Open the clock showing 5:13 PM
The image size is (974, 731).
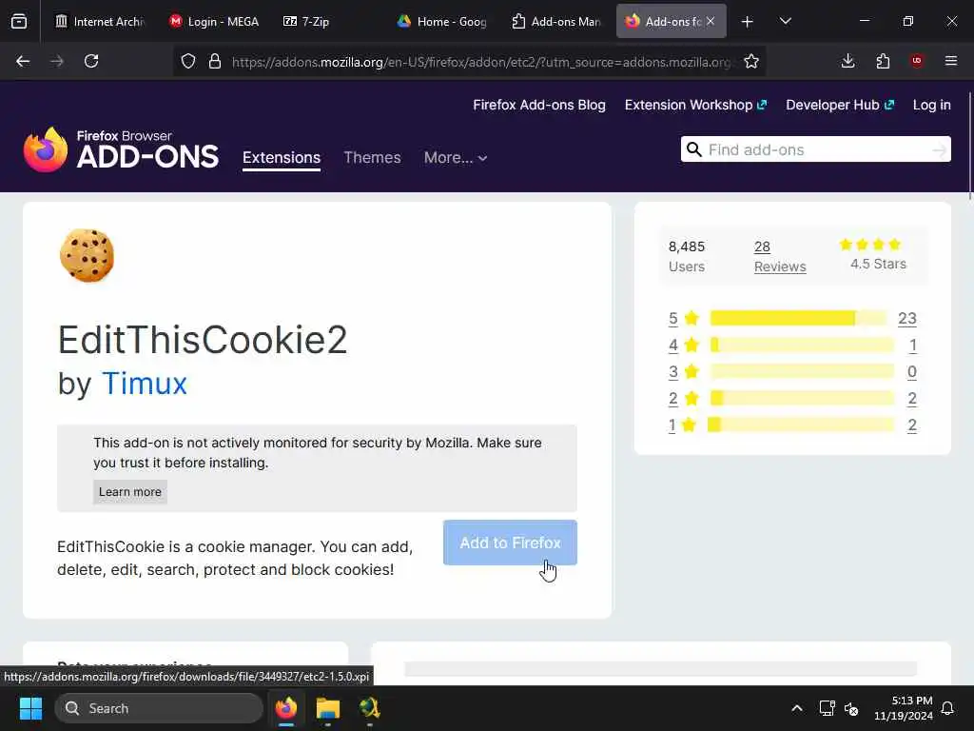[904, 708]
